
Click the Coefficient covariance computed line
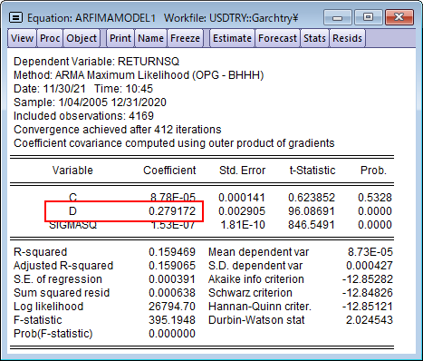click(174, 143)
